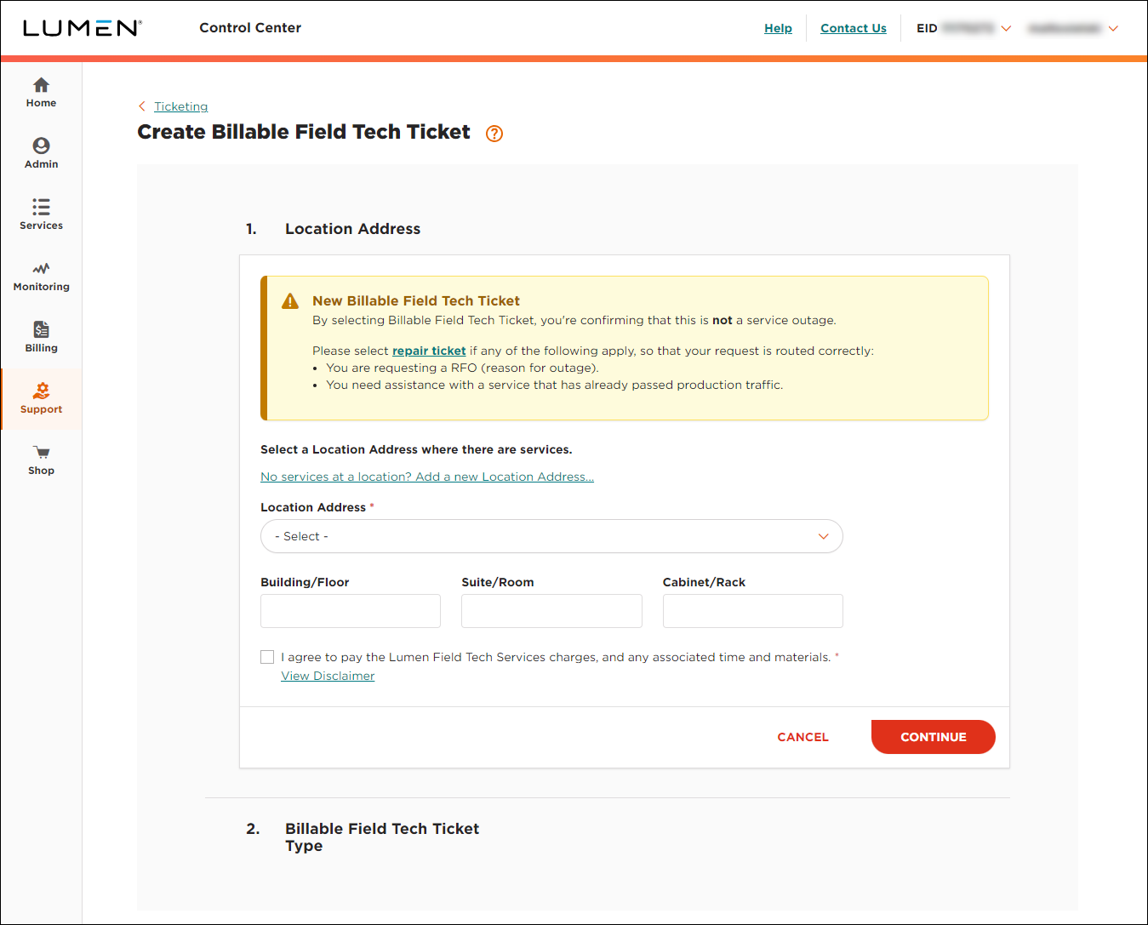The image size is (1148, 925).
Task: Click the New Billable Field Tech Ticket alert title
Action: [416, 301]
